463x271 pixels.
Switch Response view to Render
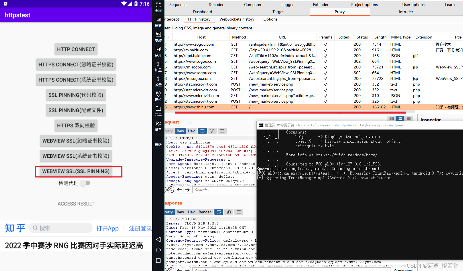tap(205, 212)
